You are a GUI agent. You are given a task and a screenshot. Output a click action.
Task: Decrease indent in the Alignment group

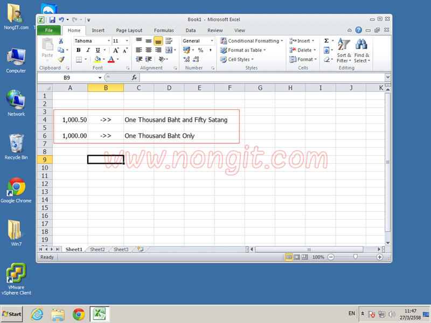(139, 59)
